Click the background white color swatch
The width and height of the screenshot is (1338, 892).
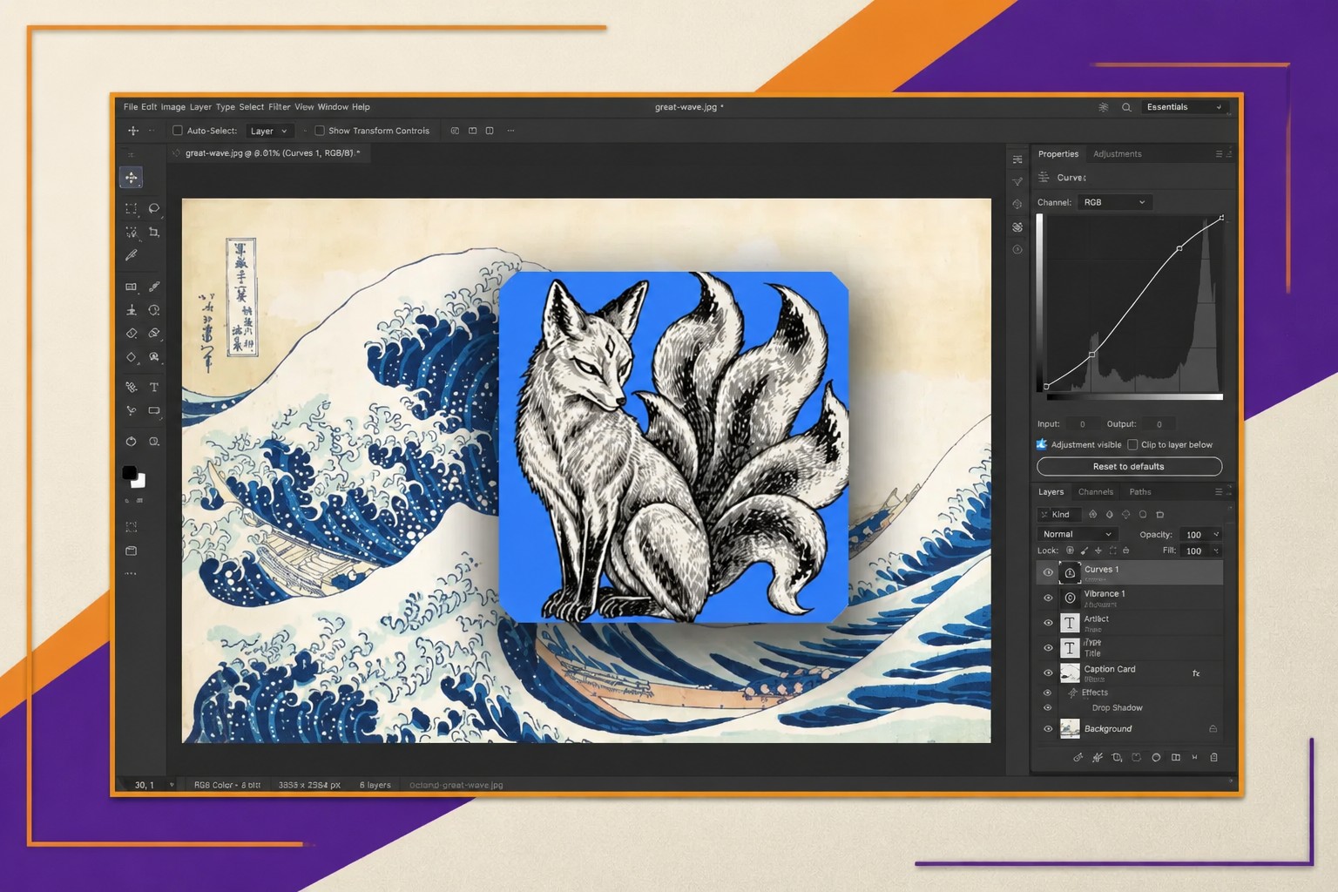click(140, 481)
